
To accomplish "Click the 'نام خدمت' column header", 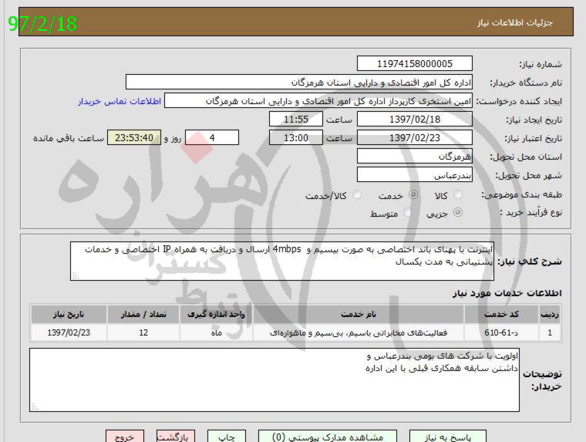I will point(359,315).
